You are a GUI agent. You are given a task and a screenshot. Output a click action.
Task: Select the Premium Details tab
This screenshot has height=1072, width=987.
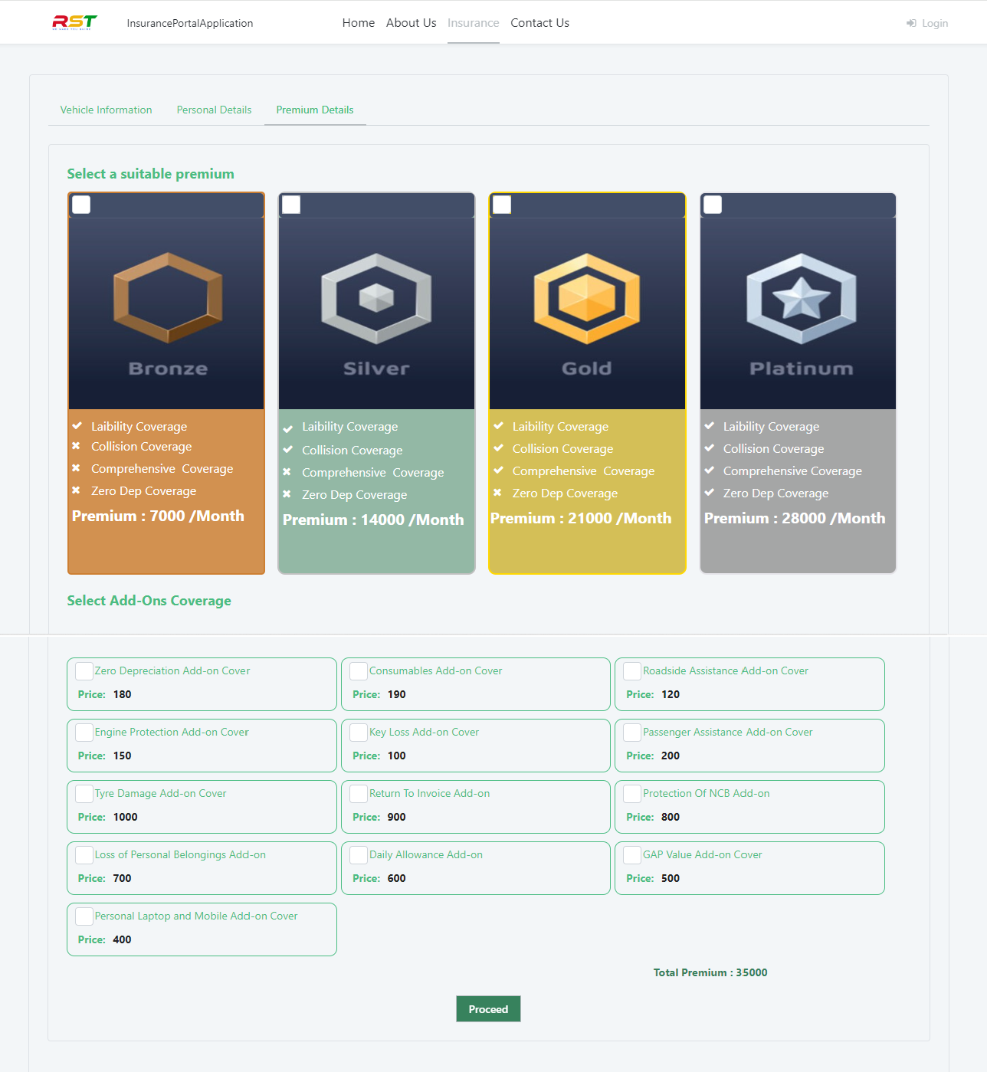pyautogui.click(x=315, y=110)
